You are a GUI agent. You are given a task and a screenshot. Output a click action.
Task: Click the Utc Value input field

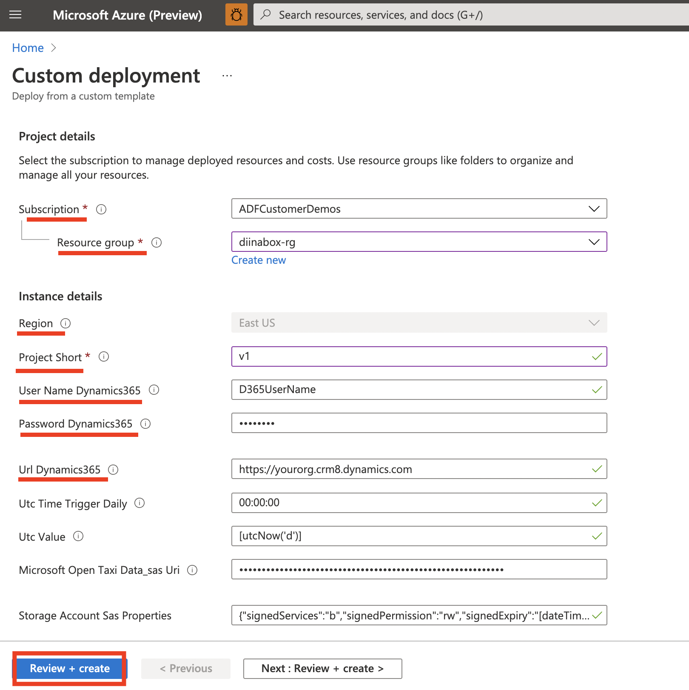(x=419, y=536)
